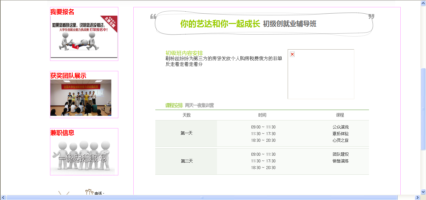Image resolution: width=426 pixels, height=200 pixels.
Task: Click the 初级班内容安排 heading
Action: tap(184, 53)
